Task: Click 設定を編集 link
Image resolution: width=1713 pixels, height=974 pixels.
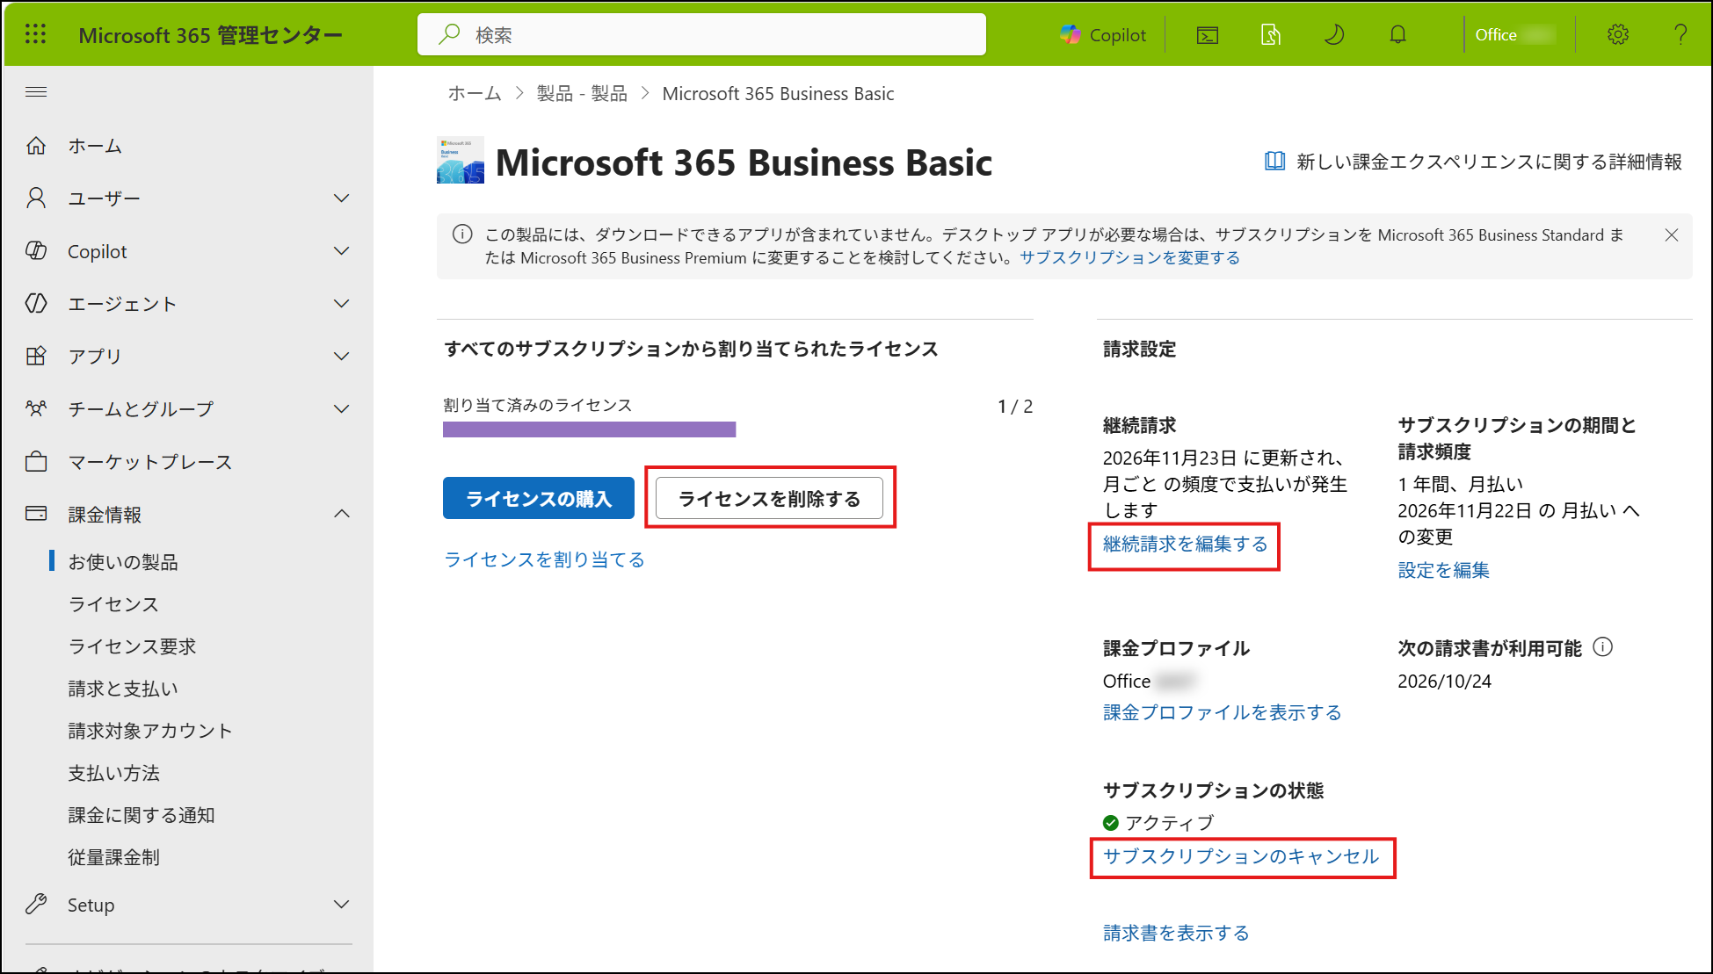Action: (x=1444, y=570)
